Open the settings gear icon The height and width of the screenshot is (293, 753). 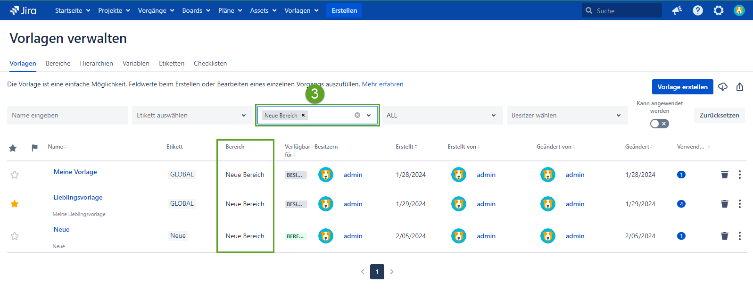click(x=719, y=10)
